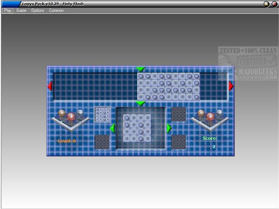
Task: Click the upper right dark mesh slot
Action: click(x=179, y=114)
